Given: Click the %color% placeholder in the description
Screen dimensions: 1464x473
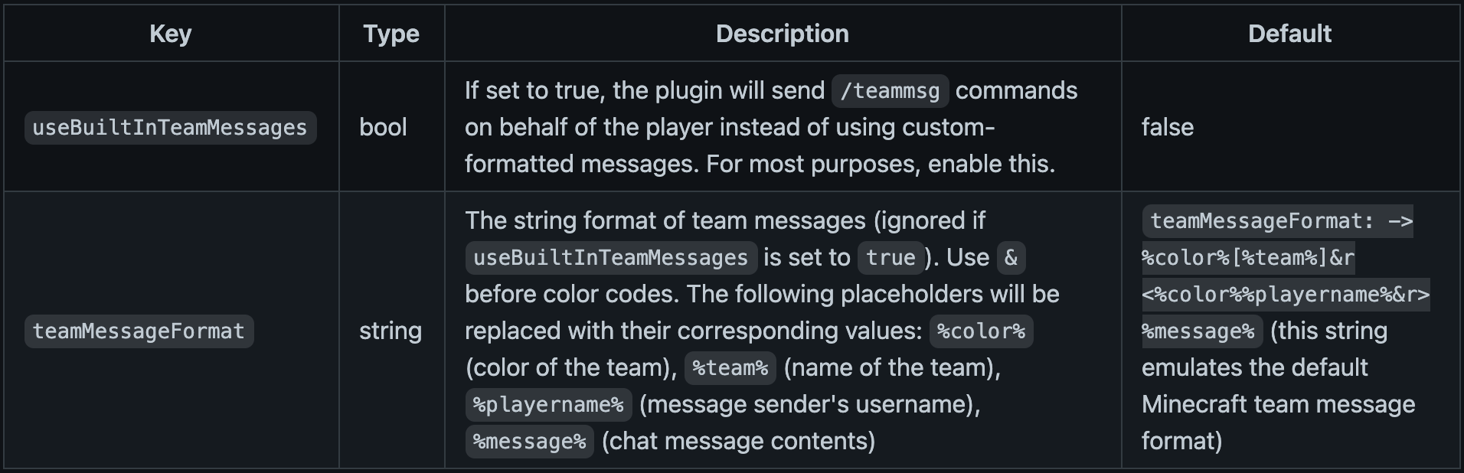Looking at the screenshot, I should [981, 331].
